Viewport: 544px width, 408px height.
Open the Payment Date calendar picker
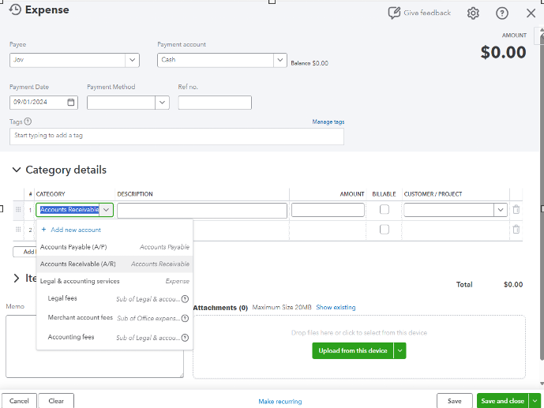(x=71, y=103)
